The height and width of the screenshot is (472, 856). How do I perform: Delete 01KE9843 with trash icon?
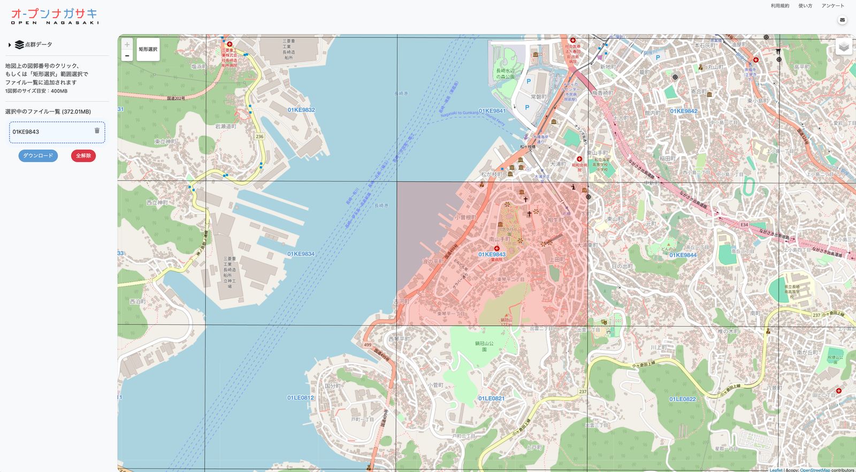coord(97,130)
